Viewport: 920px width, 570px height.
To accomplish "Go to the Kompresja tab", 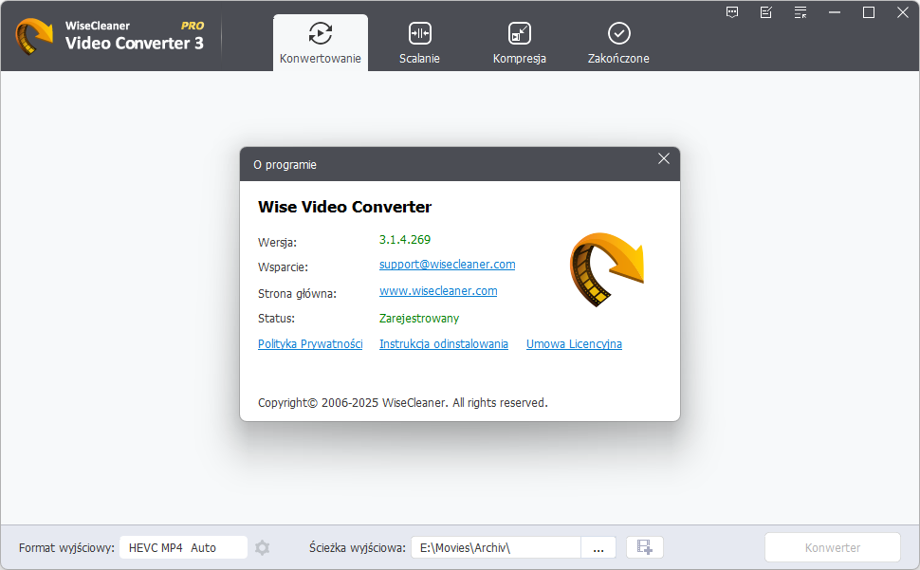I will (x=519, y=43).
